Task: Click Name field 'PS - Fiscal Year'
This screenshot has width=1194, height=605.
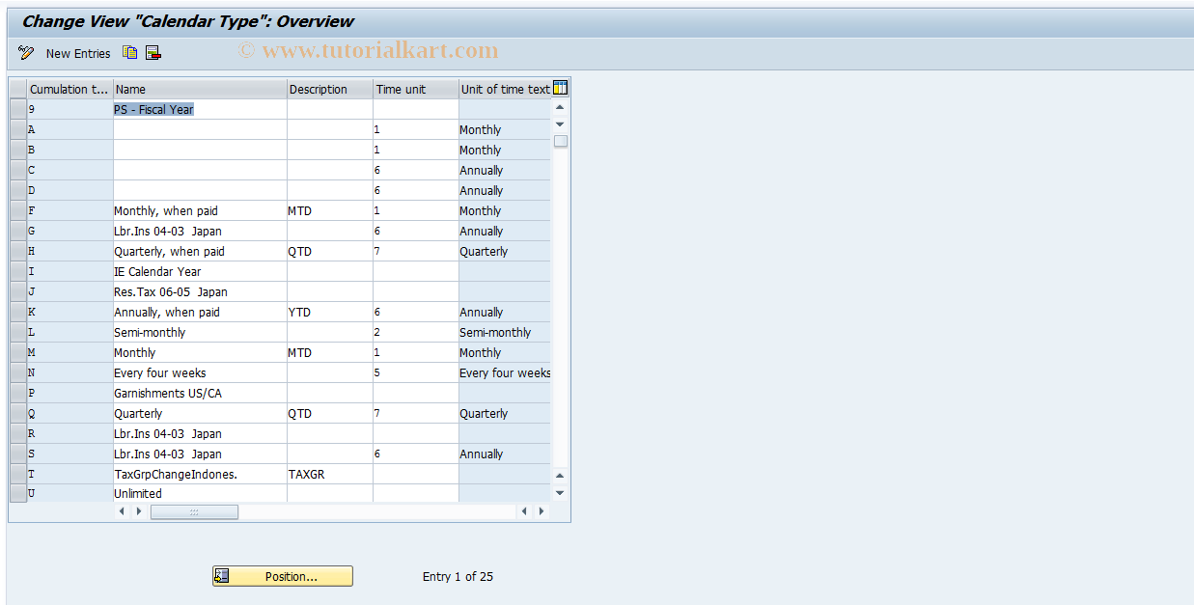Action: coord(200,109)
